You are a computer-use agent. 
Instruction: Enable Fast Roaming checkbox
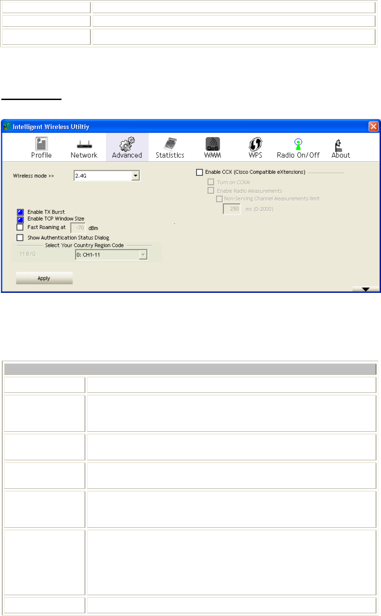pos(20,227)
